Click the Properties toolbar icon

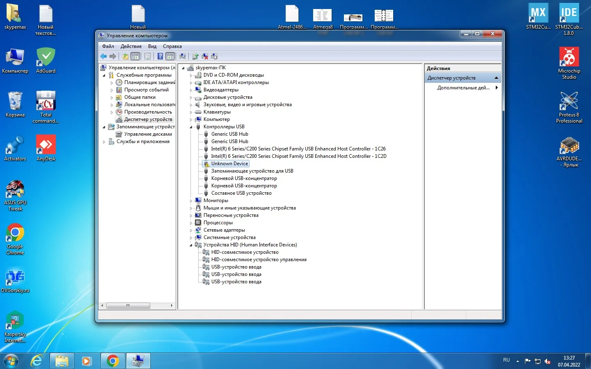click(147, 57)
